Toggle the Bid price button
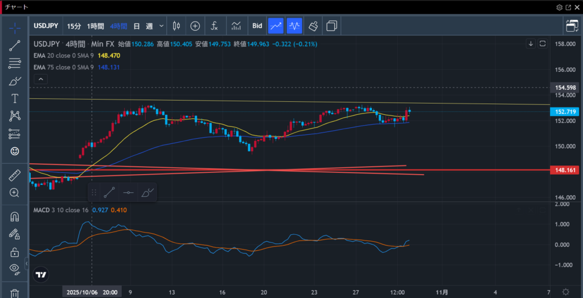The height and width of the screenshot is (298, 583). (x=257, y=26)
